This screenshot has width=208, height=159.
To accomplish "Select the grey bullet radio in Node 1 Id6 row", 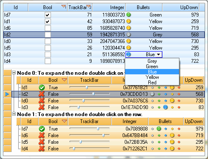I will click(152, 135).
